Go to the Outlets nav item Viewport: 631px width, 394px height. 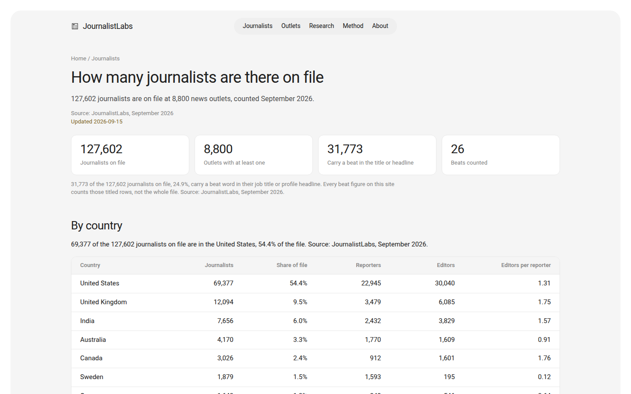[x=291, y=26]
